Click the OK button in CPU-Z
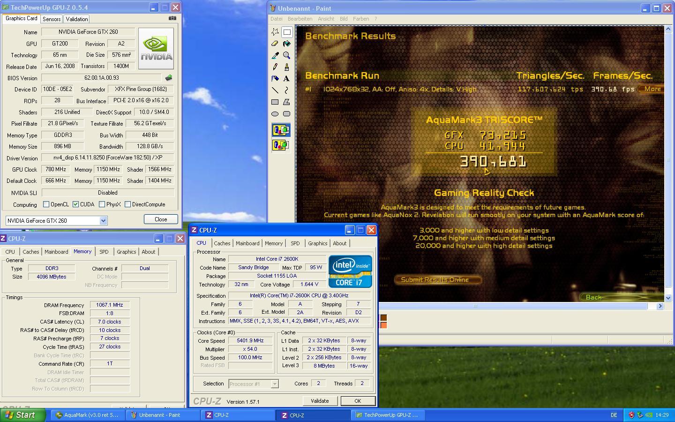Screen dimensions: 675x422 (x=358, y=401)
